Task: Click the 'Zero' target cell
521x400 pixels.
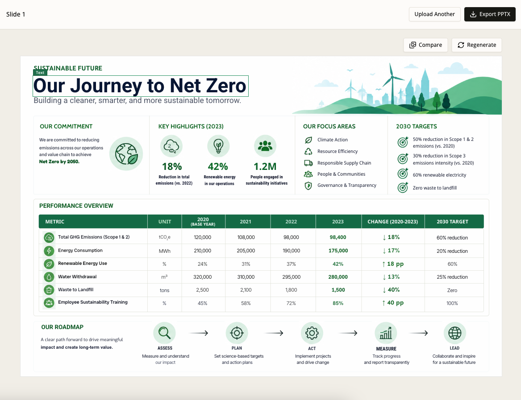Action: pyautogui.click(x=452, y=290)
